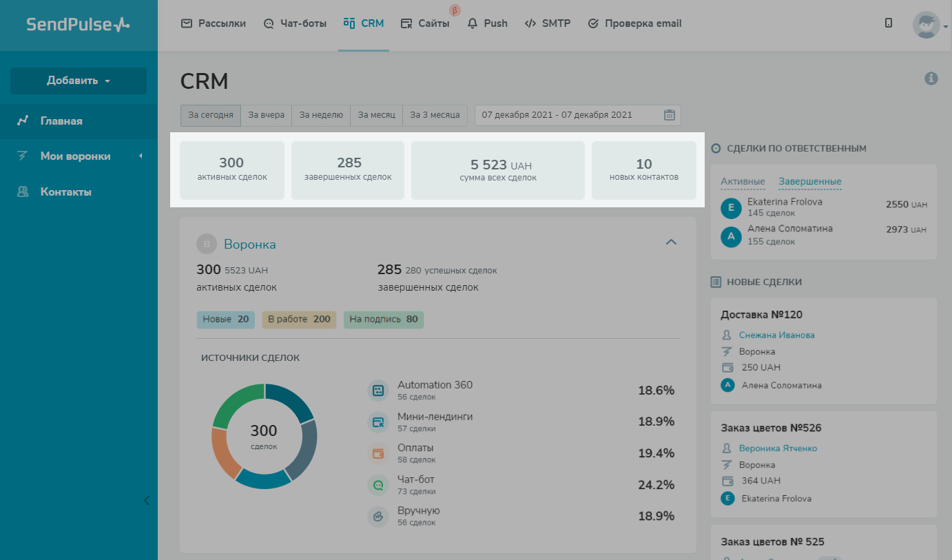Click the Оплаты wallet source icon

click(x=378, y=454)
